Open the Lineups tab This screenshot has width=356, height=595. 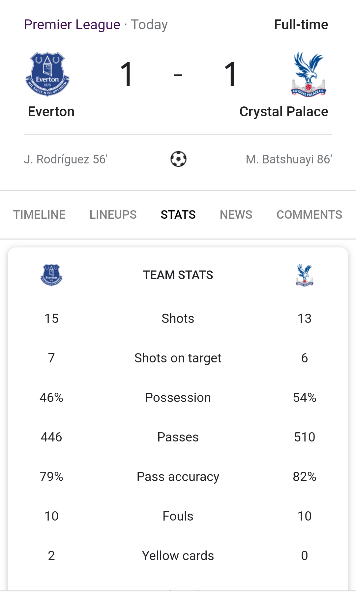coord(113,215)
